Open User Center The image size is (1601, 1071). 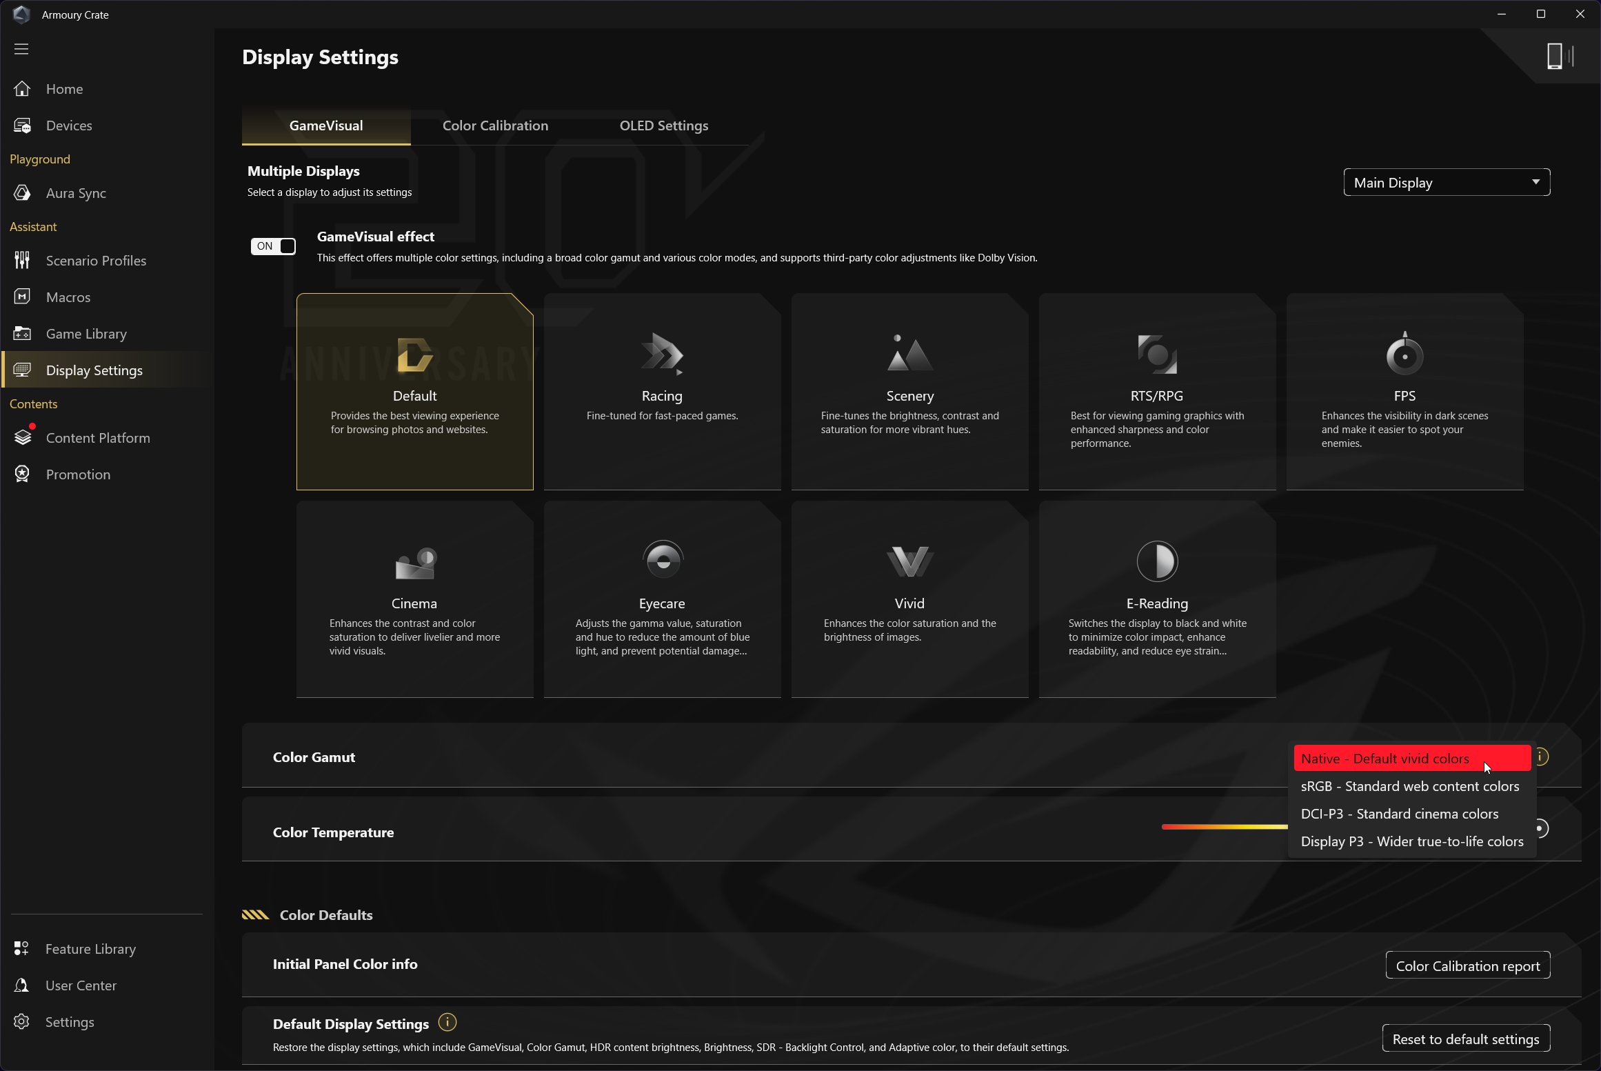coord(81,985)
